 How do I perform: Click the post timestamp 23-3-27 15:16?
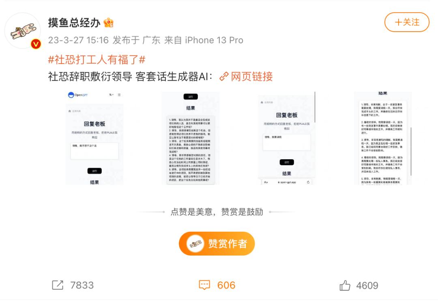tap(78, 40)
